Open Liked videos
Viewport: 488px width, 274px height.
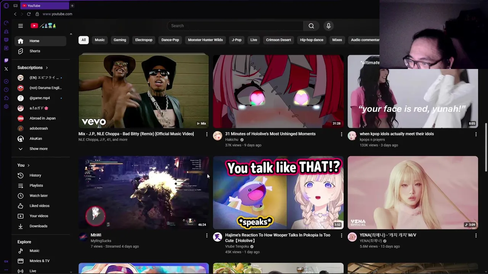point(40,206)
